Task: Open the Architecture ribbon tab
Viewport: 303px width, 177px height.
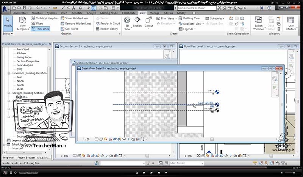Action: point(20,13)
